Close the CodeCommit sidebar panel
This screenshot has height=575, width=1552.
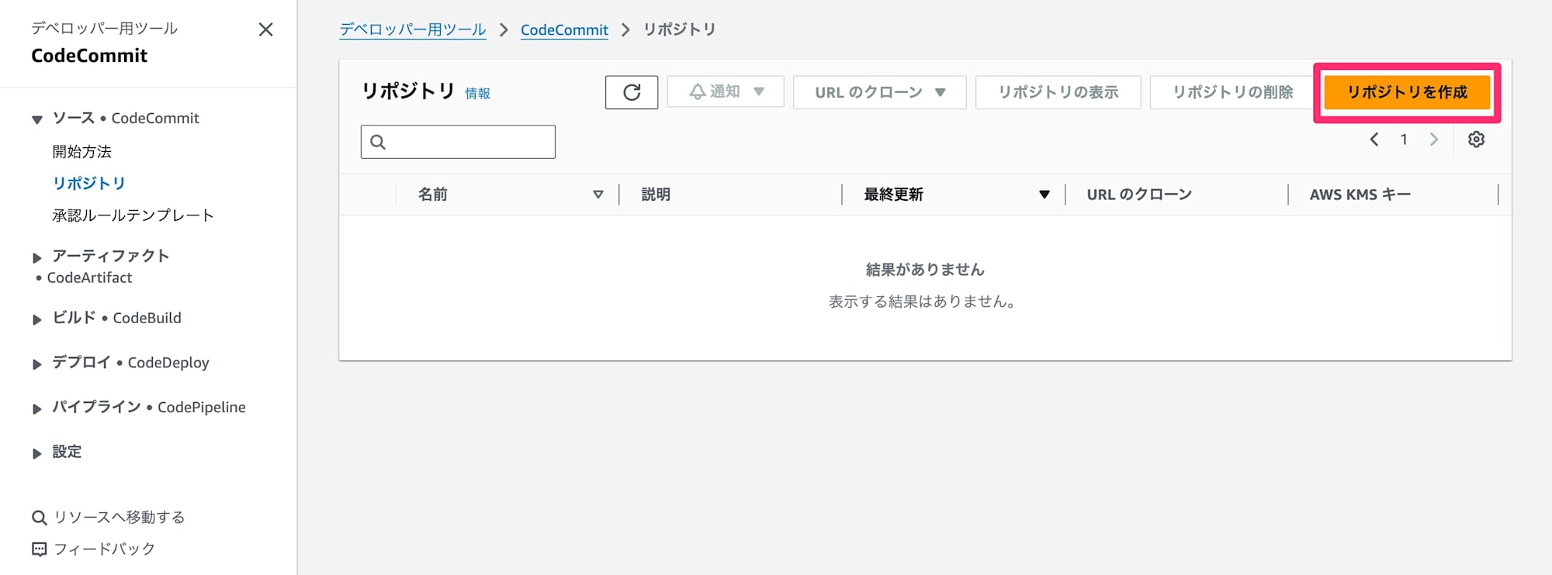[x=265, y=29]
